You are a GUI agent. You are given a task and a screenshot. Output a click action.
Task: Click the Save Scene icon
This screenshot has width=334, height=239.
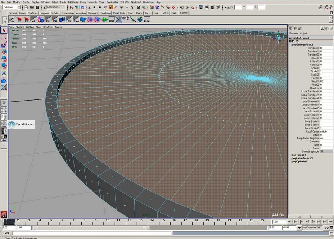[37, 7]
